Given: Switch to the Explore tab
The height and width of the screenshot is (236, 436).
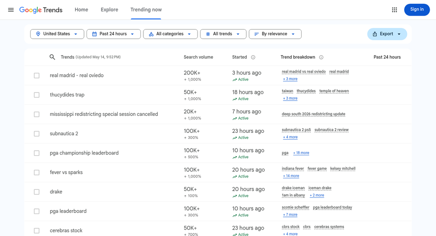Looking at the screenshot, I should [109, 10].
